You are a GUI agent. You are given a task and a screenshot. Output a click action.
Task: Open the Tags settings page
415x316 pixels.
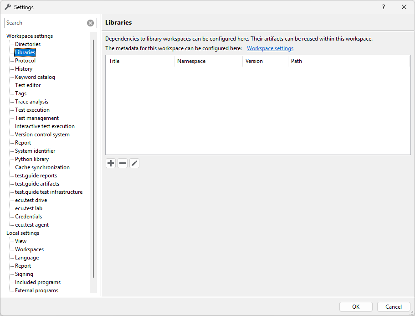point(20,93)
